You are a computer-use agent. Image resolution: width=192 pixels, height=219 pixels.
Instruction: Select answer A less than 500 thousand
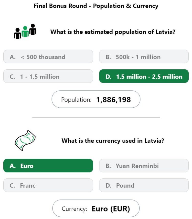tap(48, 56)
